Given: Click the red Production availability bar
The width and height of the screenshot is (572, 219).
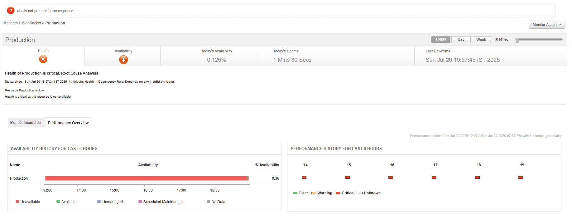Looking at the screenshot, I should click(146, 178).
